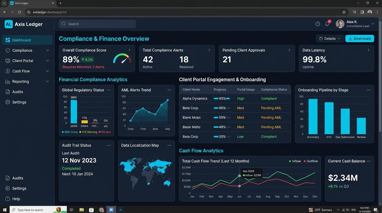Open Global Regulatory Status options menu
Screen dimensions: 382x213
click(109, 90)
